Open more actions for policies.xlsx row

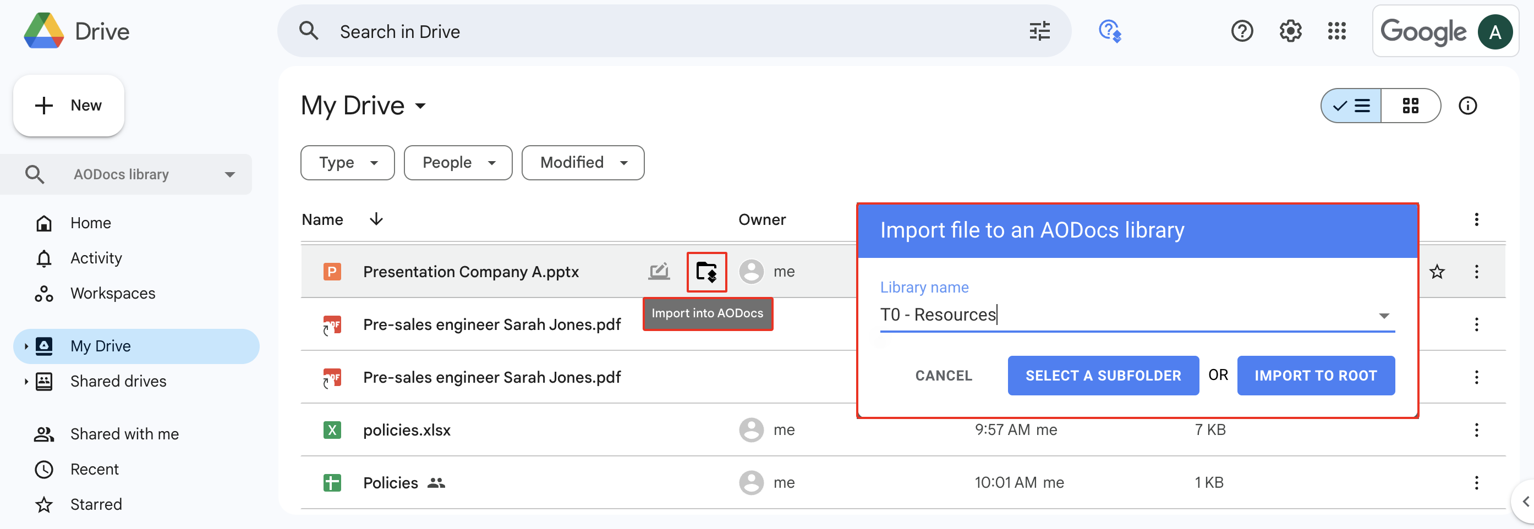[x=1476, y=429]
